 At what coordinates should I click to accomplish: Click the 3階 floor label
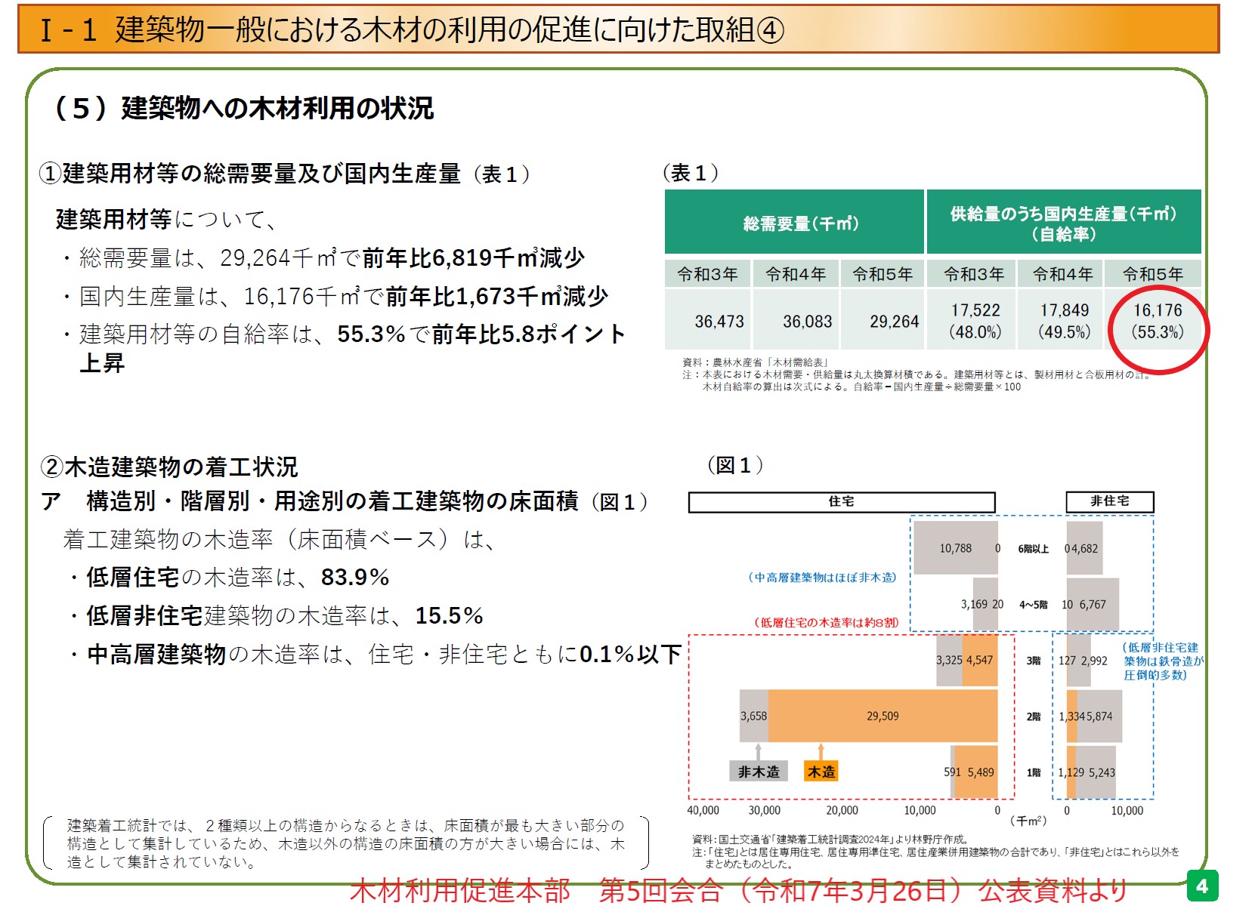[x=1033, y=661]
